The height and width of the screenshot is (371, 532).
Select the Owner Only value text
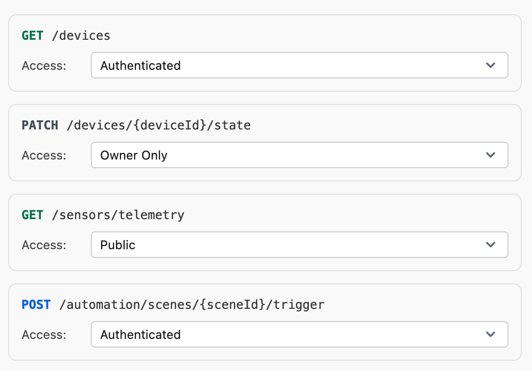click(133, 155)
